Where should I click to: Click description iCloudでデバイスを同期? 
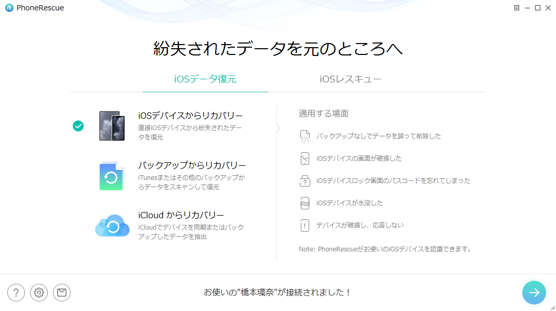191,232
